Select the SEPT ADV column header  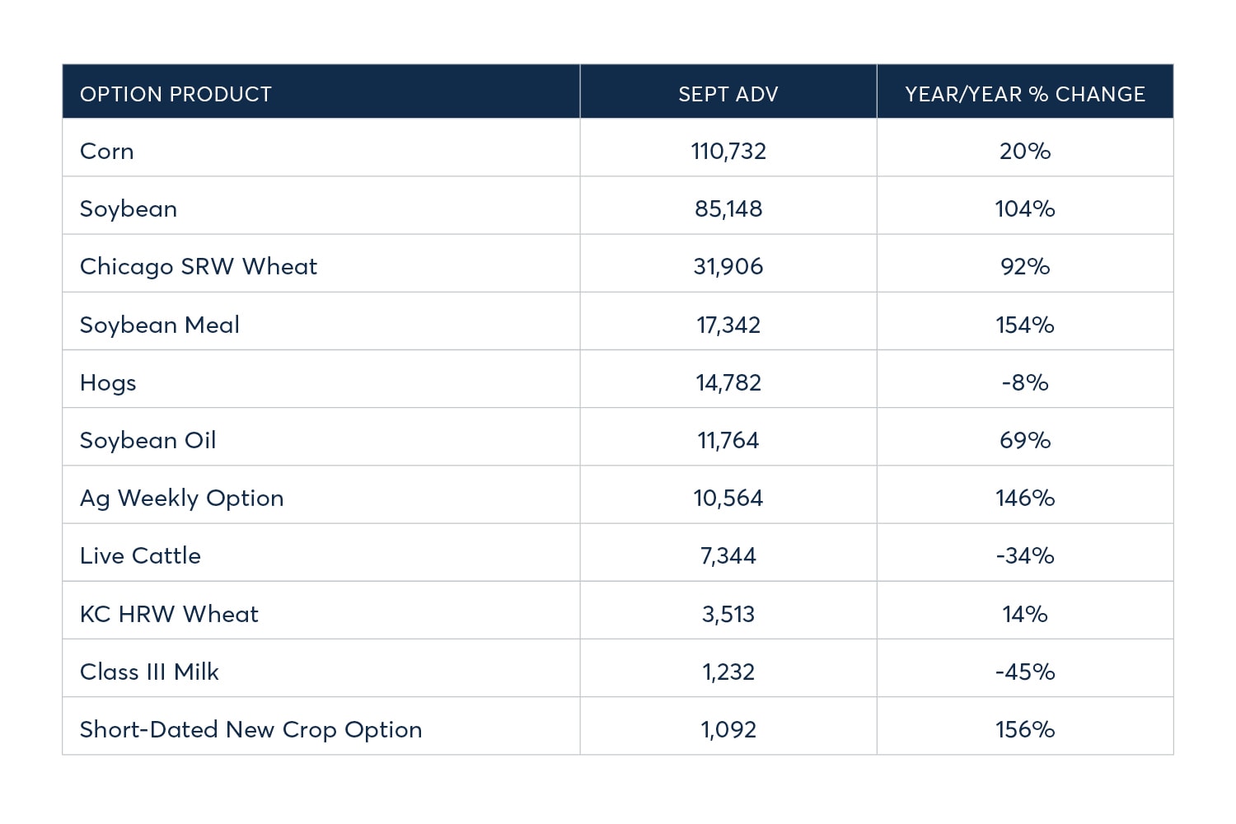coord(728,94)
